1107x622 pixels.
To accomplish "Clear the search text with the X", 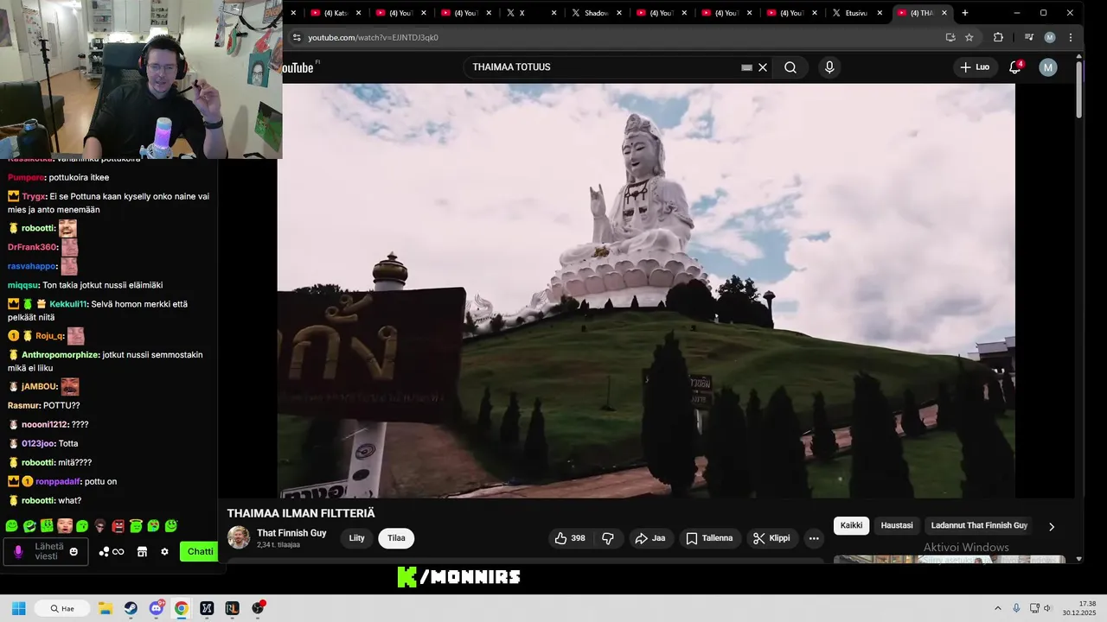I will (x=763, y=67).
